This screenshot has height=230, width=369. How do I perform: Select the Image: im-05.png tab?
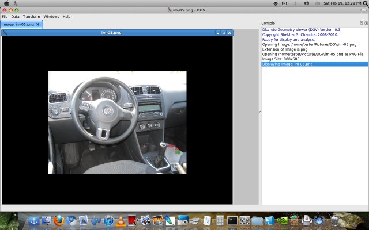pos(17,25)
